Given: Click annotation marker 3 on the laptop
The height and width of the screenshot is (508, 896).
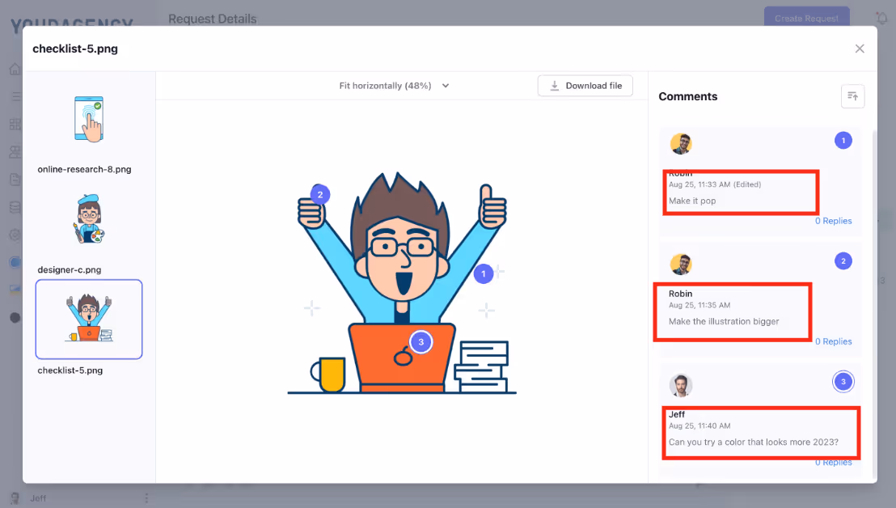Looking at the screenshot, I should (x=421, y=342).
